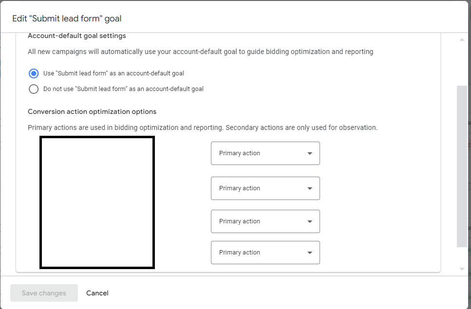Click the 'Account-default goal settings' heading
Image resolution: width=471 pixels, height=309 pixels.
[x=77, y=36]
